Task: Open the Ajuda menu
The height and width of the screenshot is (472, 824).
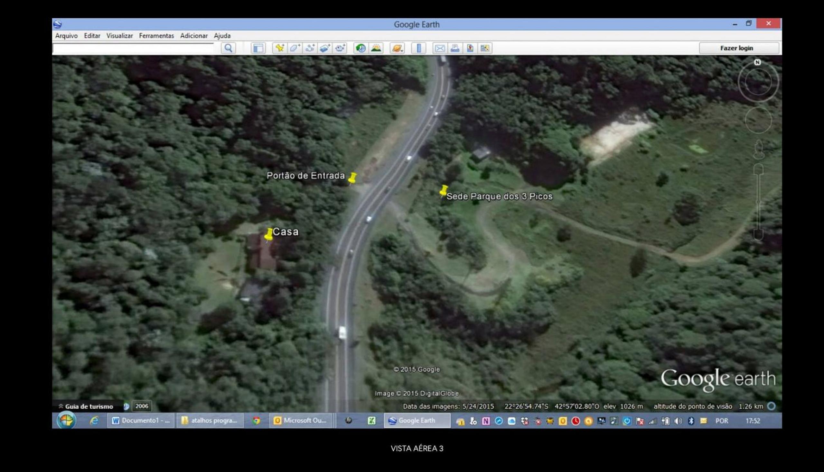Action: click(222, 36)
